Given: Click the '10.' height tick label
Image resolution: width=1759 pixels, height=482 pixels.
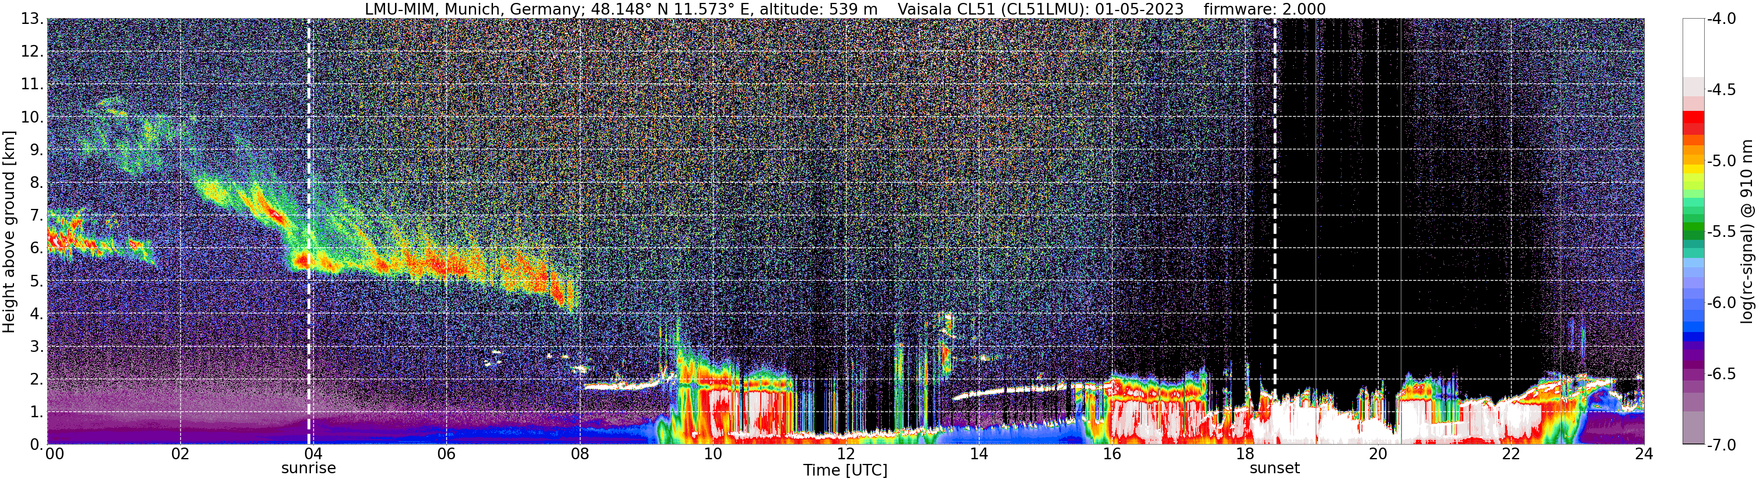Looking at the screenshot, I should point(32,117).
